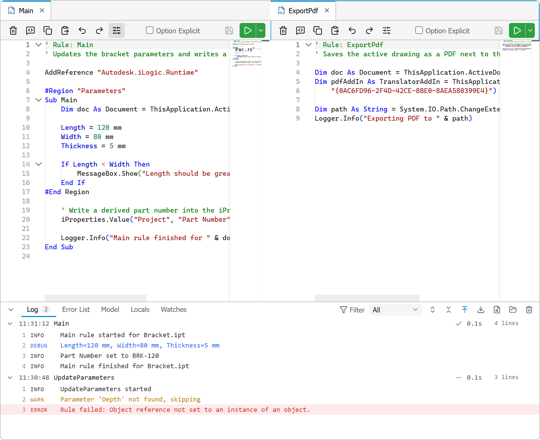
Task: Search in log file icon
Action: click(x=497, y=310)
